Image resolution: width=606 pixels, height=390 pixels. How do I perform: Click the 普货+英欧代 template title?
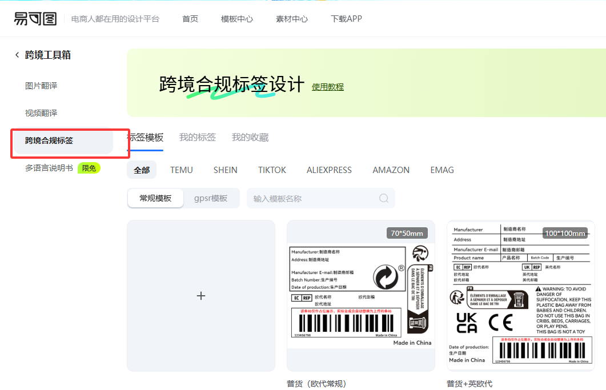point(469,384)
